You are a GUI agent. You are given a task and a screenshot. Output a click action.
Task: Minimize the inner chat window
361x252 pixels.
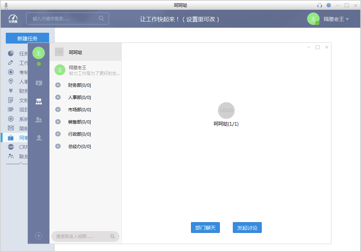[309, 47]
